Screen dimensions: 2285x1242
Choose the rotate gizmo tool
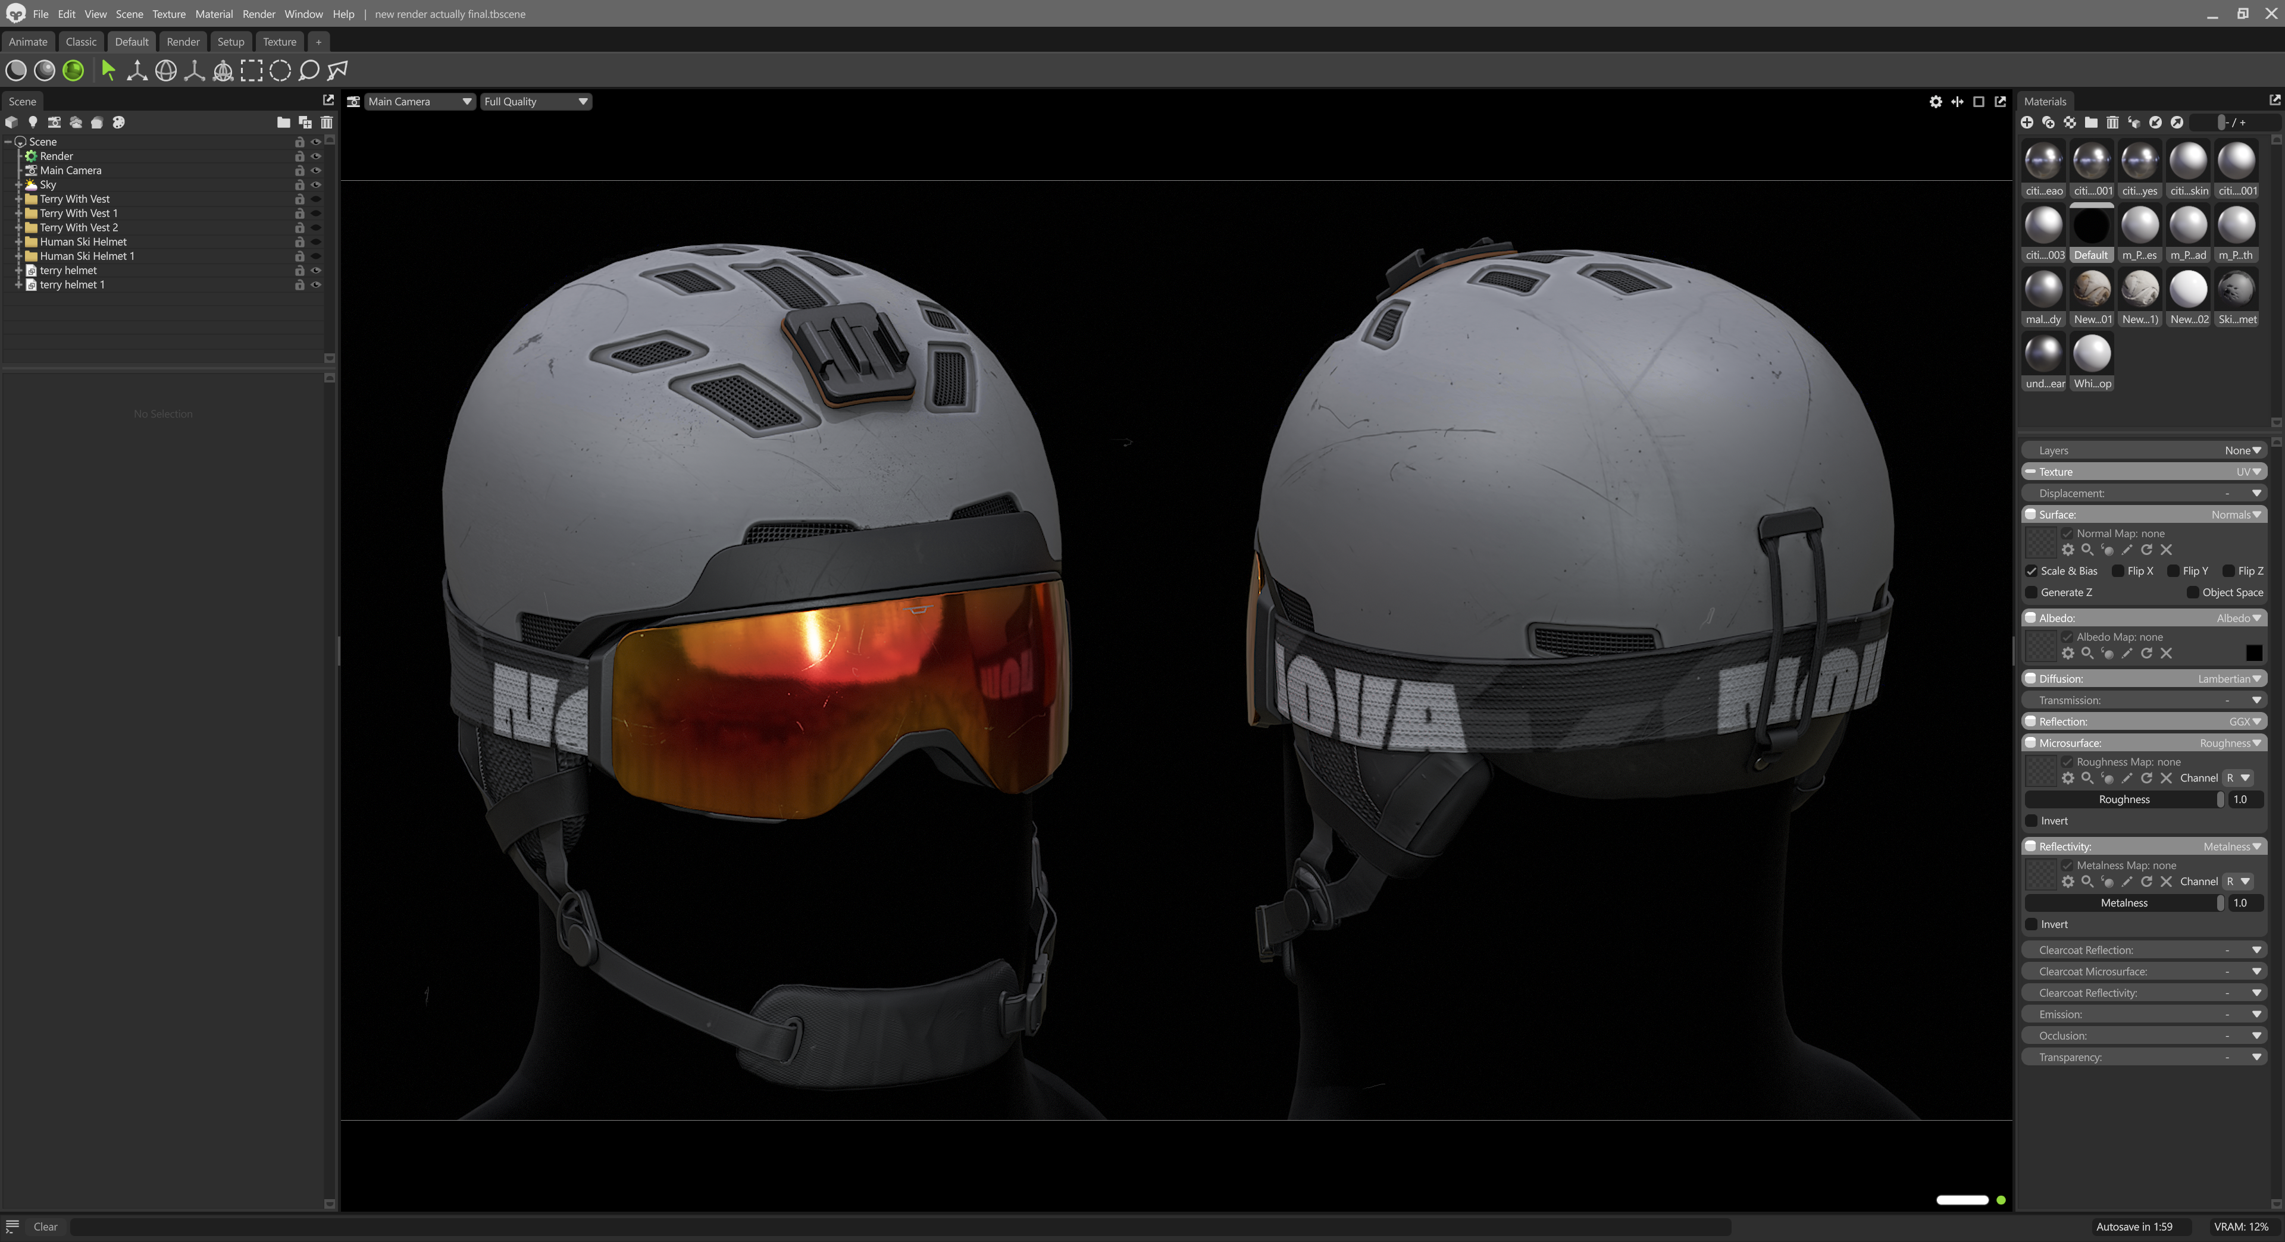coord(166,71)
